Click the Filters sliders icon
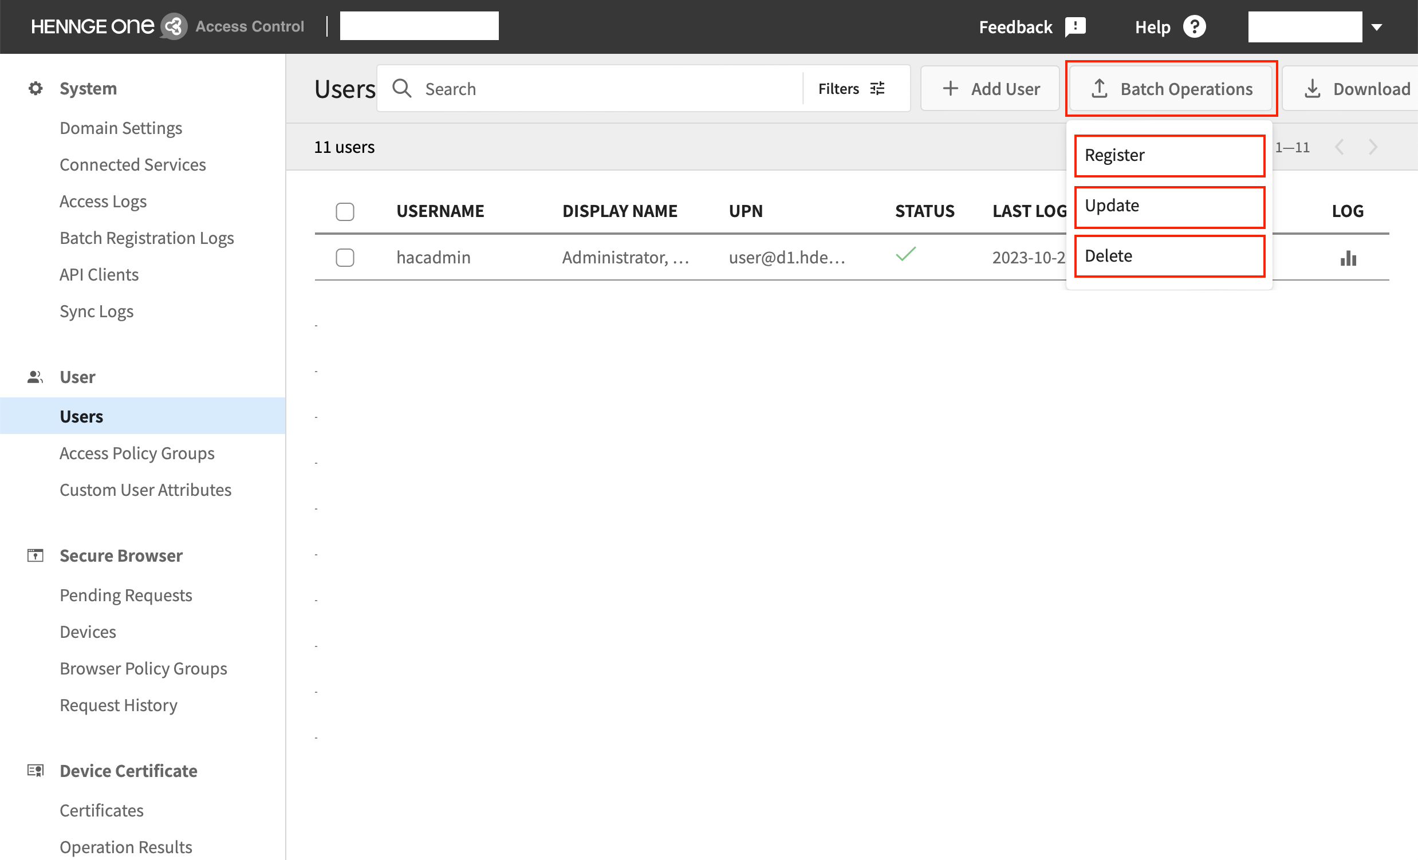 click(877, 88)
